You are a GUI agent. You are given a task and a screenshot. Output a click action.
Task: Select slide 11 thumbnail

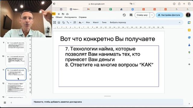coord(16,74)
